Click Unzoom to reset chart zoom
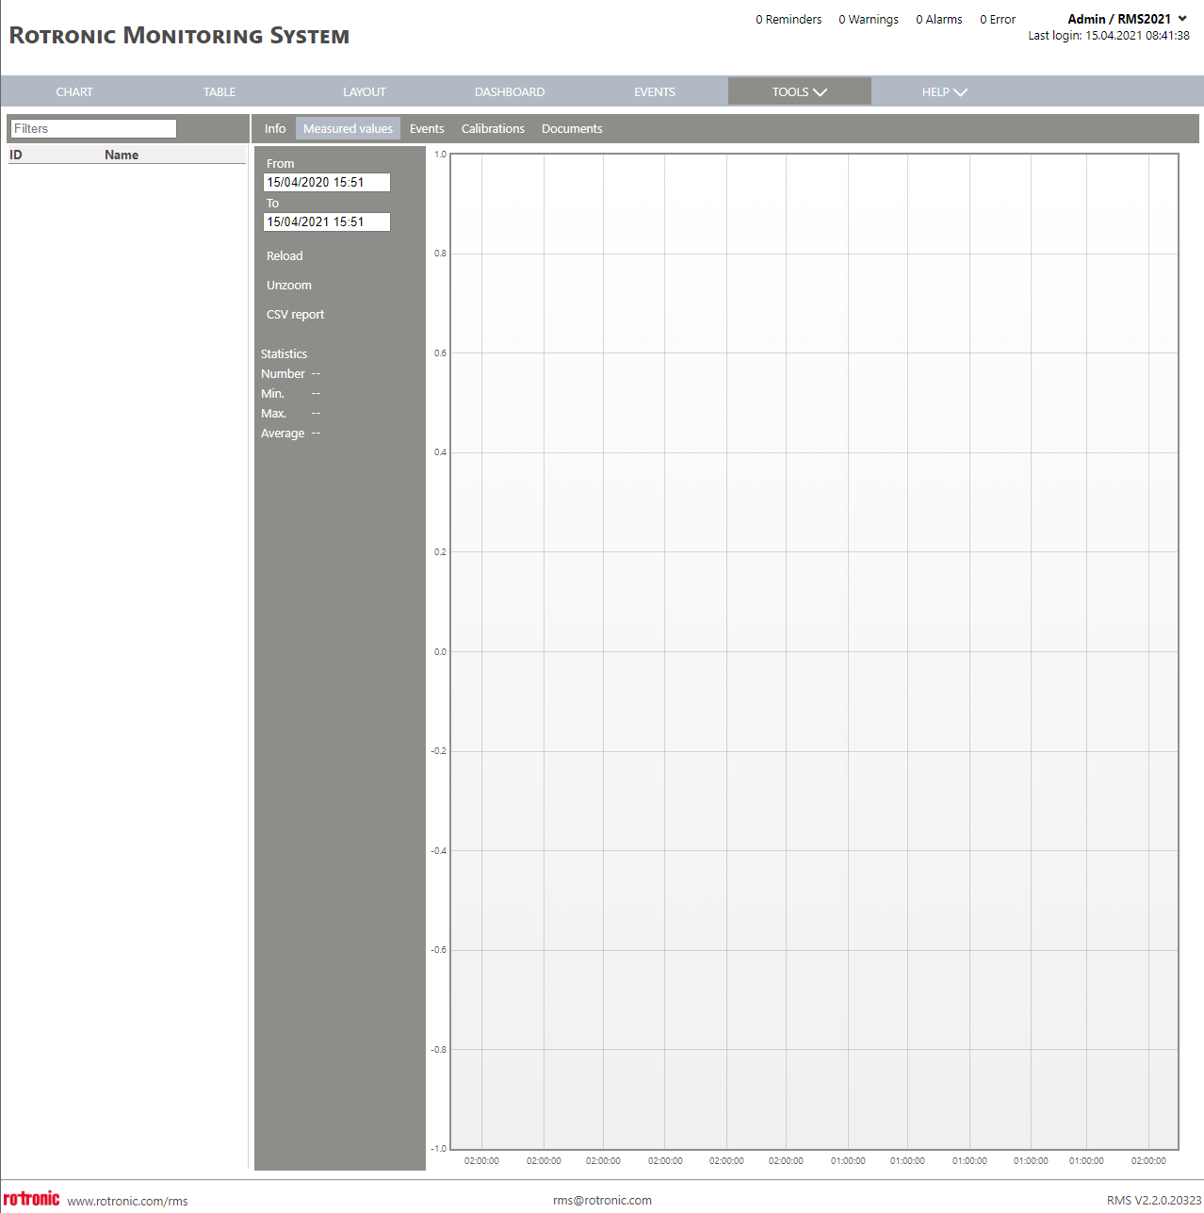Image resolution: width=1204 pixels, height=1213 pixels. (289, 286)
